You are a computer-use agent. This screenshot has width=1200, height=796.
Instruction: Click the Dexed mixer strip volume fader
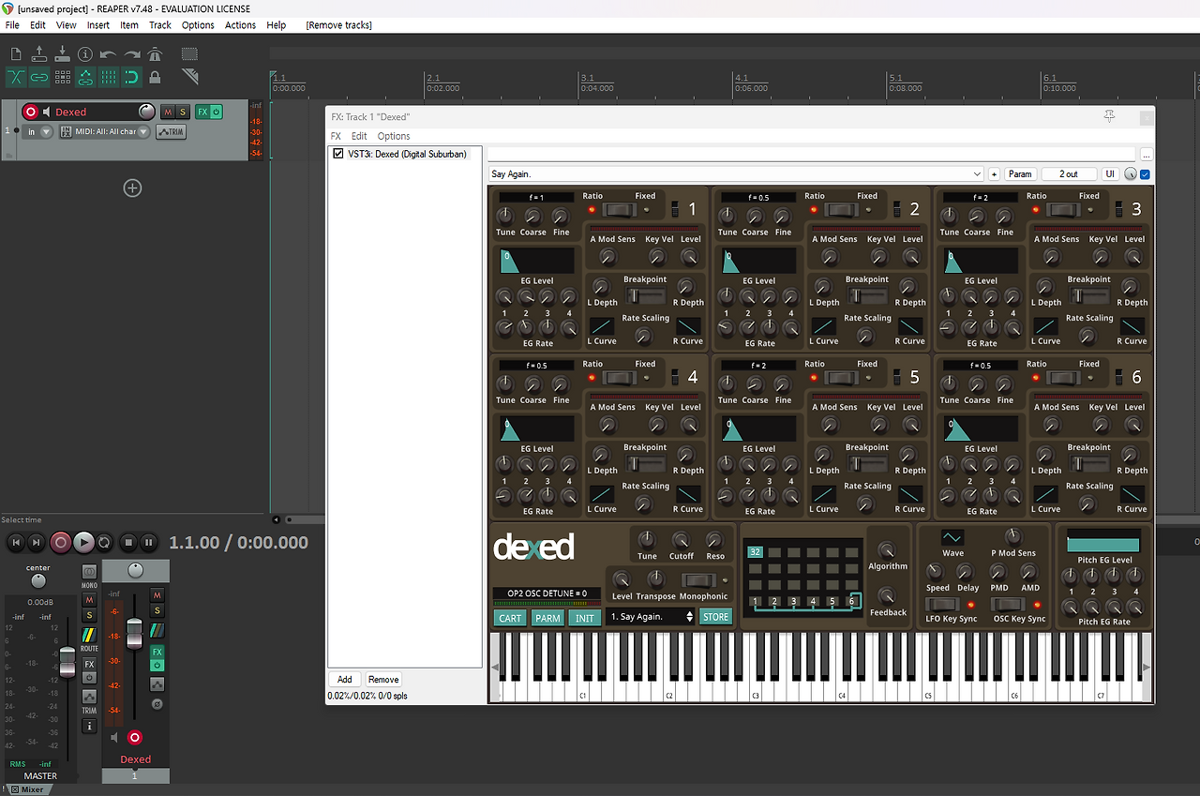tap(134, 634)
